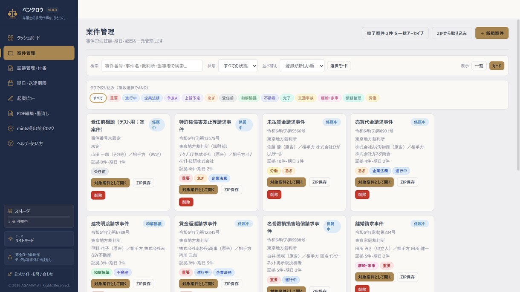This screenshot has width=520, height=292.
Task: Click the folder icon for 案件管理
Action: click(11, 53)
